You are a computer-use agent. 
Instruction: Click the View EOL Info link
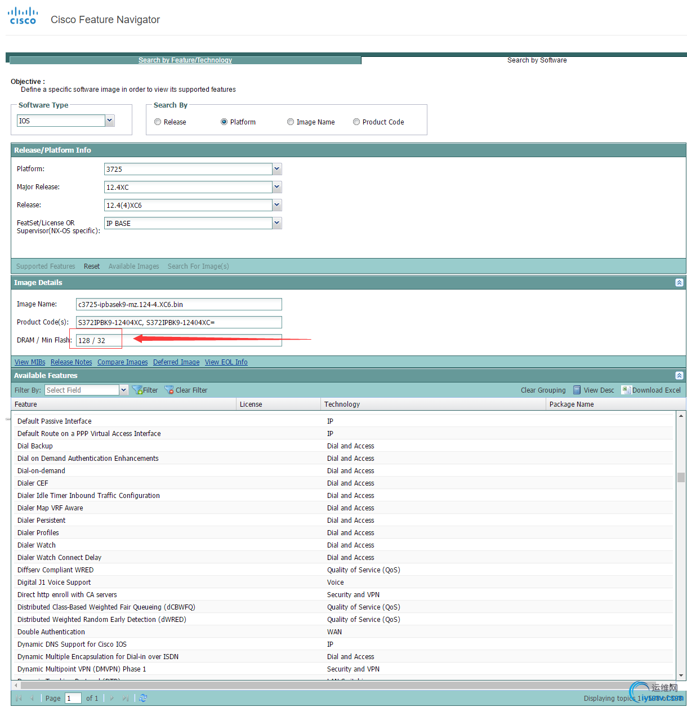[x=226, y=362]
